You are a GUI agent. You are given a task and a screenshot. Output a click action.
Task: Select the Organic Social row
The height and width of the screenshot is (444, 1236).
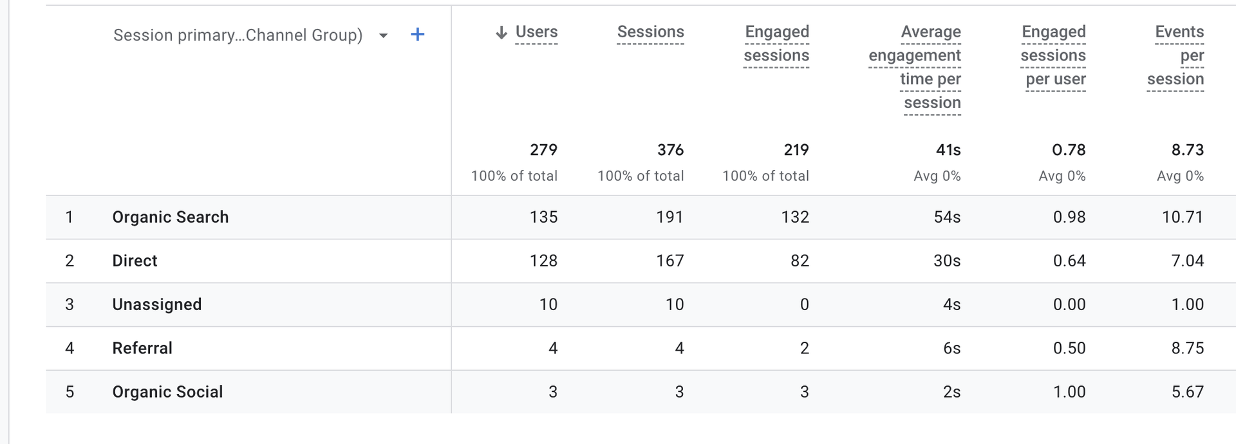tap(167, 393)
